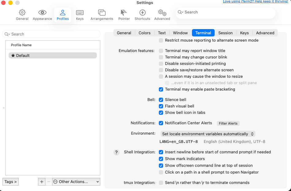Open the Shortcuts settings pane
This screenshot has height=191, width=291.
point(142,14)
